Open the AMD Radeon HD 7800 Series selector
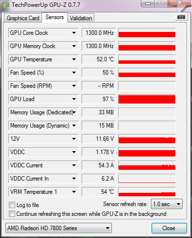The height and width of the screenshot is (238, 192). (59, 228)
